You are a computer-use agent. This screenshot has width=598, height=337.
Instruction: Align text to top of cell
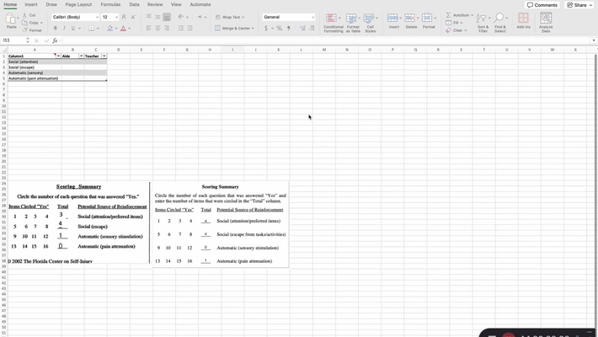click(148, 17)
